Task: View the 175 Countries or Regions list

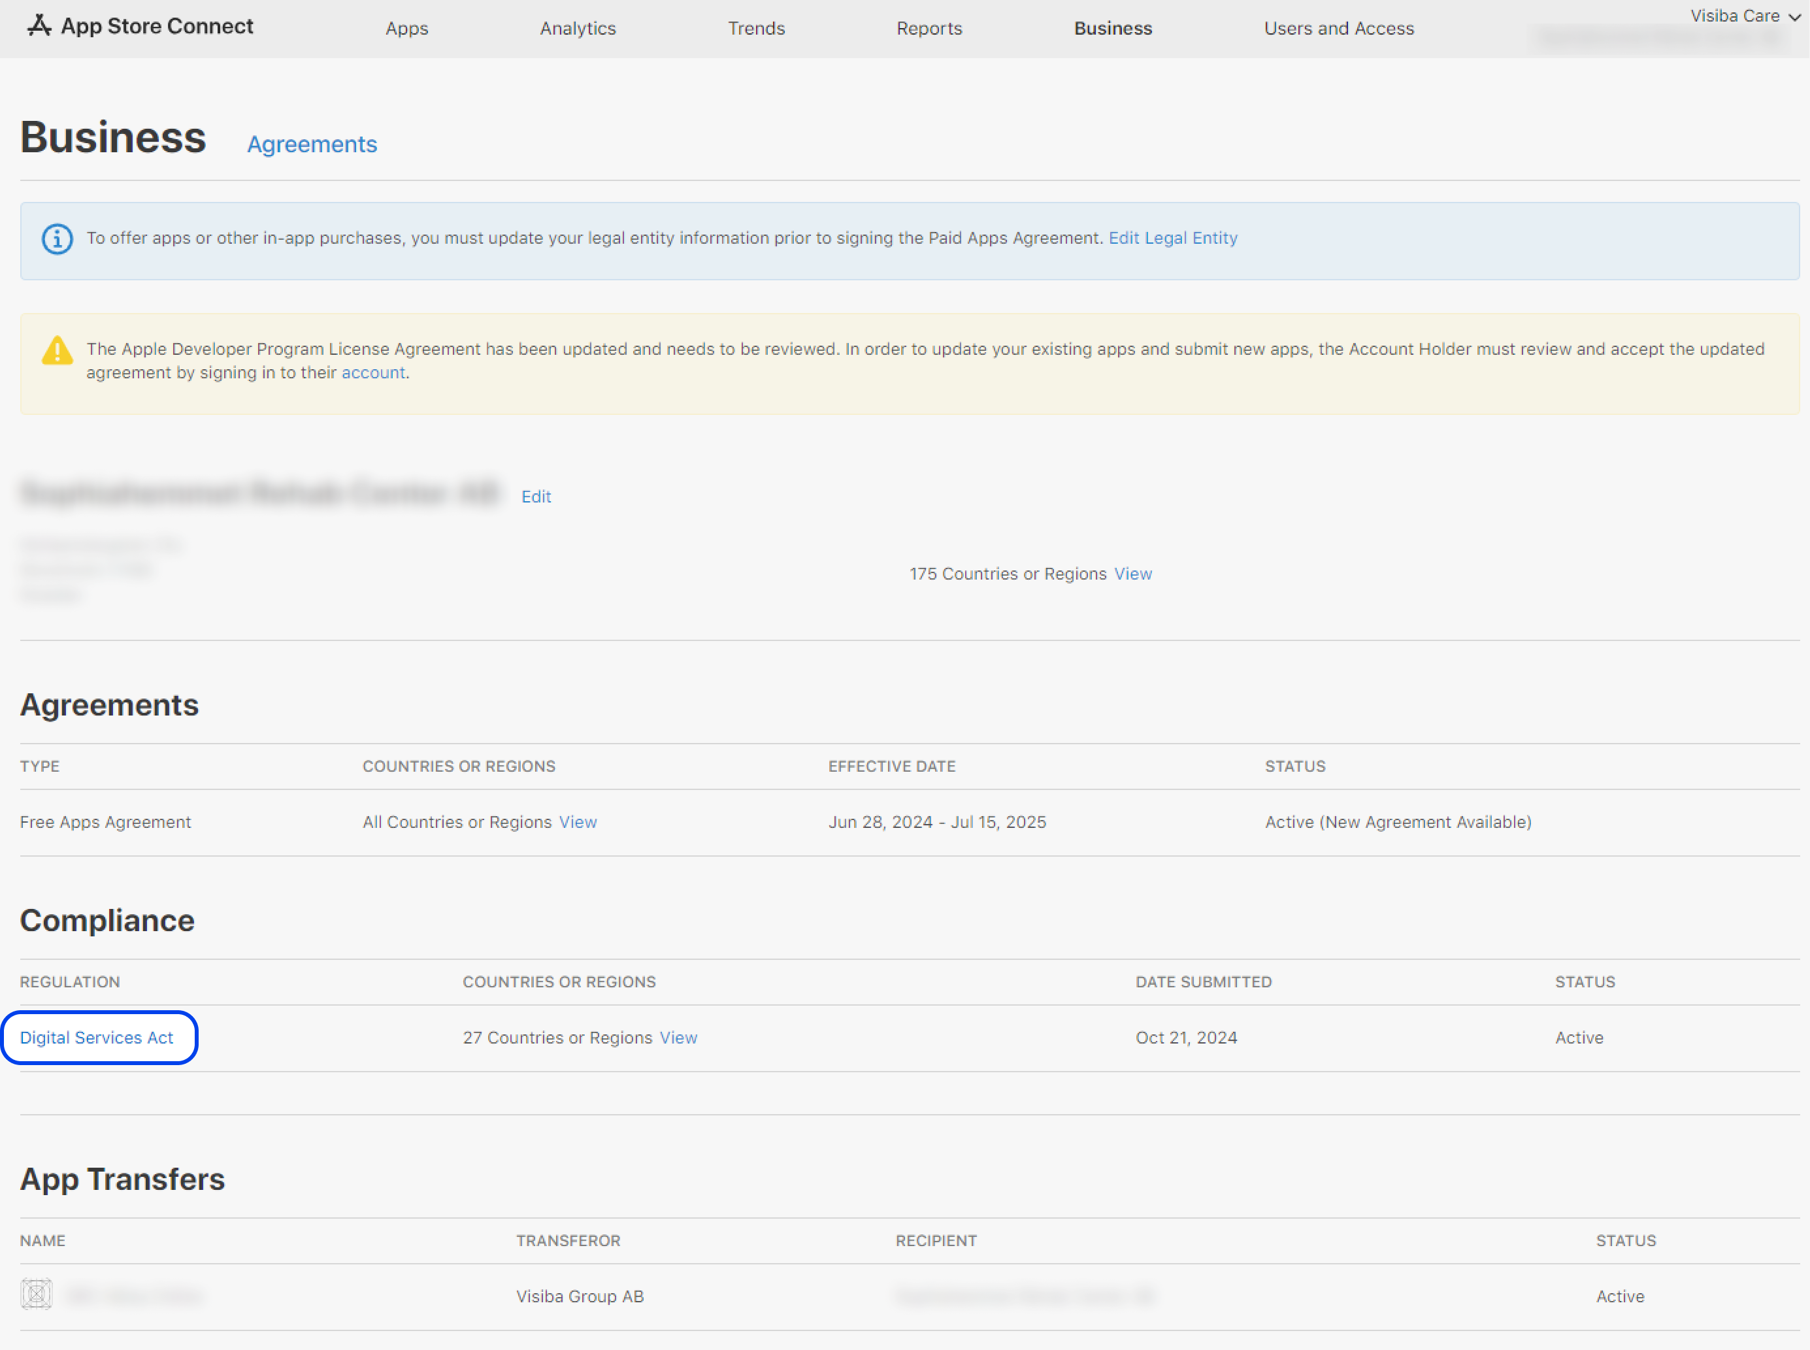Action: coord(1132,574)
